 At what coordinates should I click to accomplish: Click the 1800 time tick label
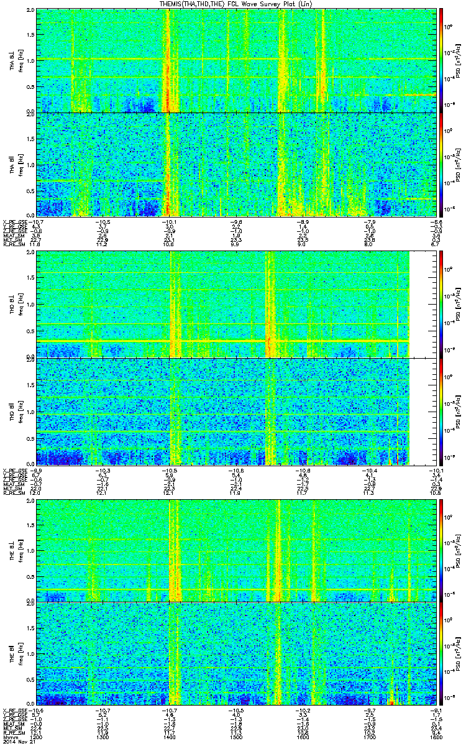[x=436, y=738]
